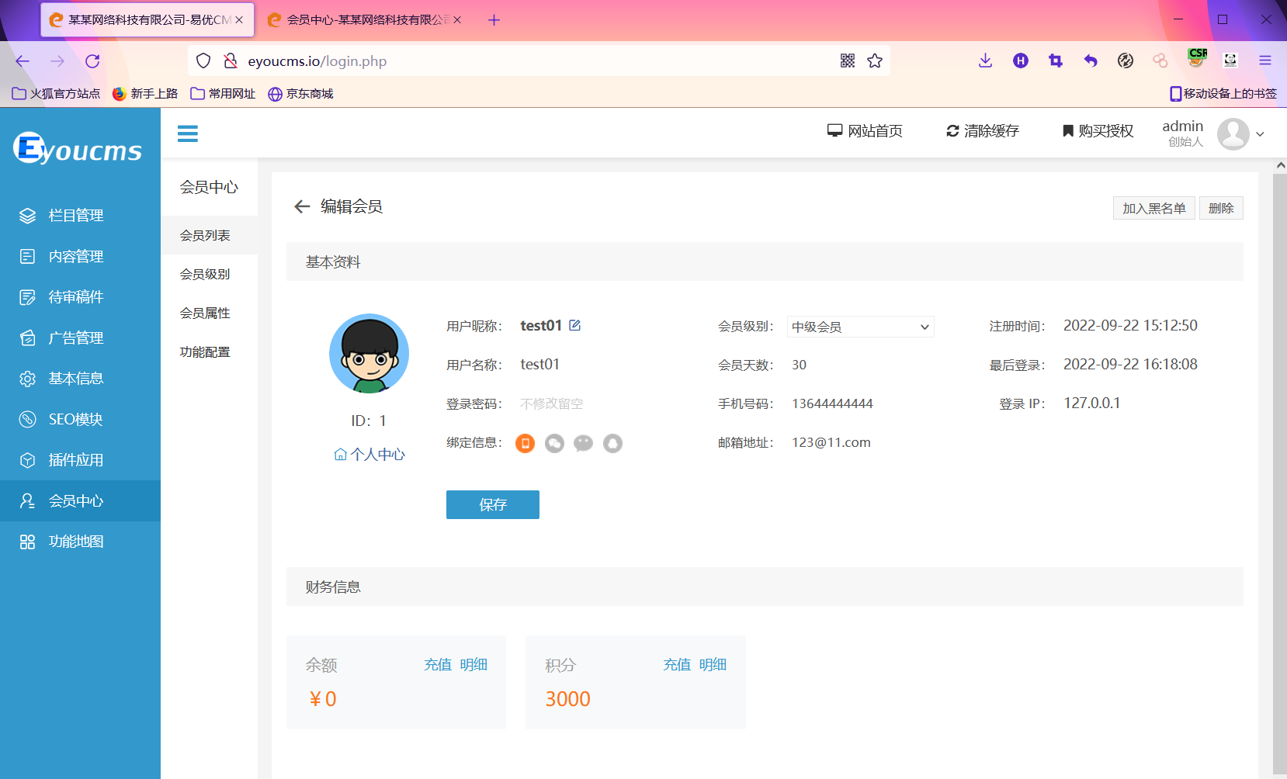The height and width of the screenshot is (779, 1287).
Task: Click the test01 member avatar picture
Action: click(369, 353)
